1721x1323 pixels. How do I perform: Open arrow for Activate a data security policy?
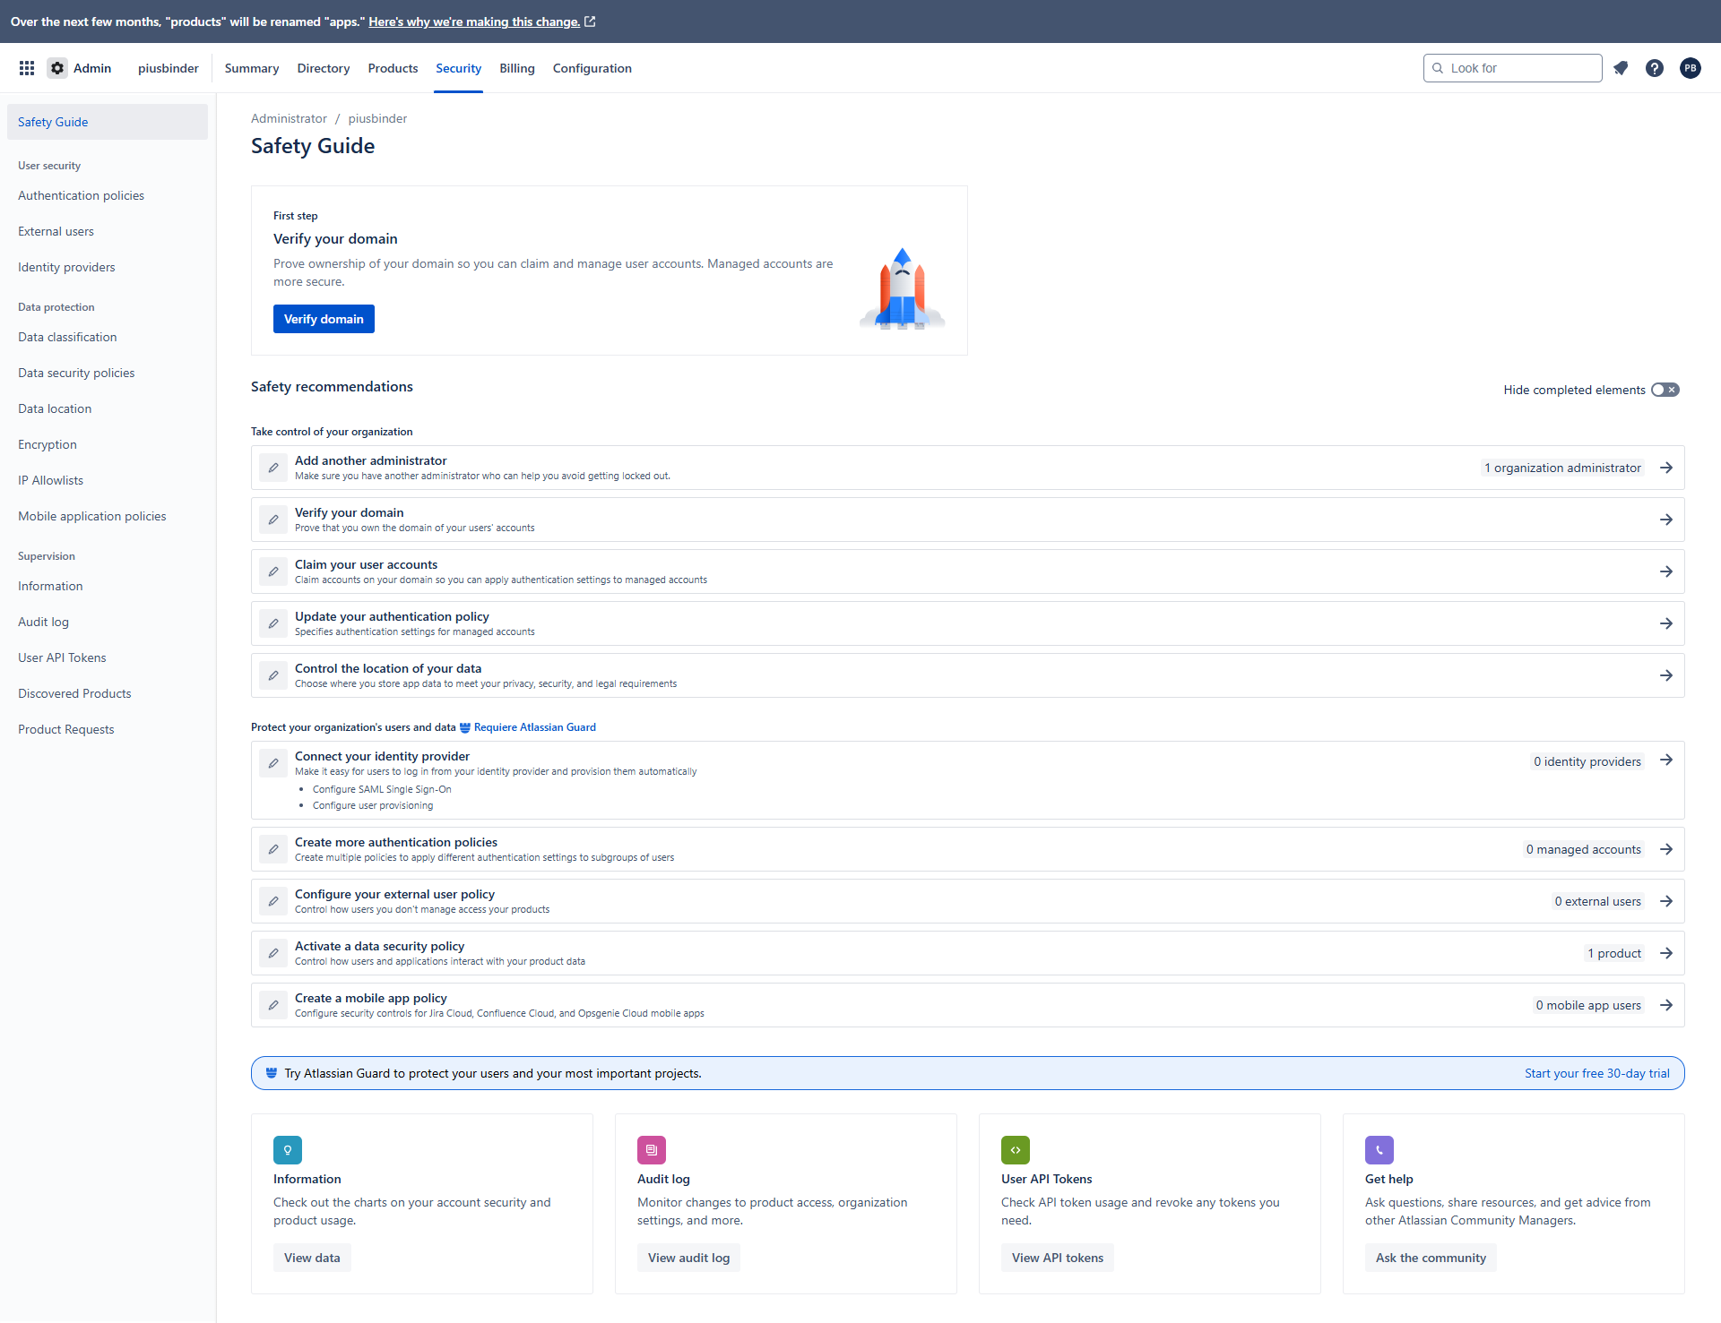tap(1666, 953)
